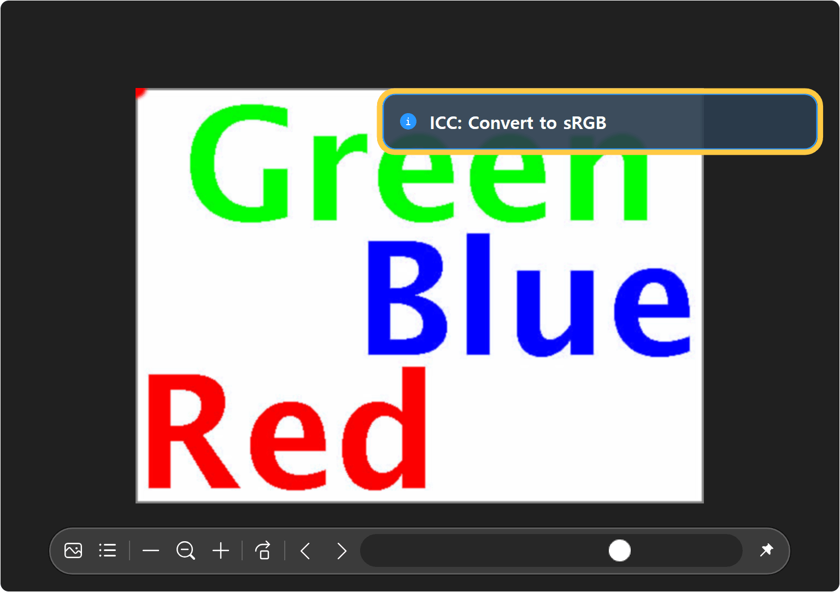Open the list menu icon in toolbar

click(x=108, y=550)
